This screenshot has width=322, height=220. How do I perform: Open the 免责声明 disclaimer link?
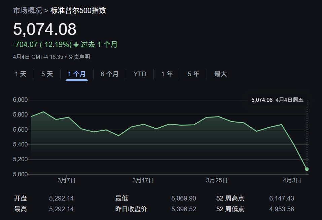(79, 57)
